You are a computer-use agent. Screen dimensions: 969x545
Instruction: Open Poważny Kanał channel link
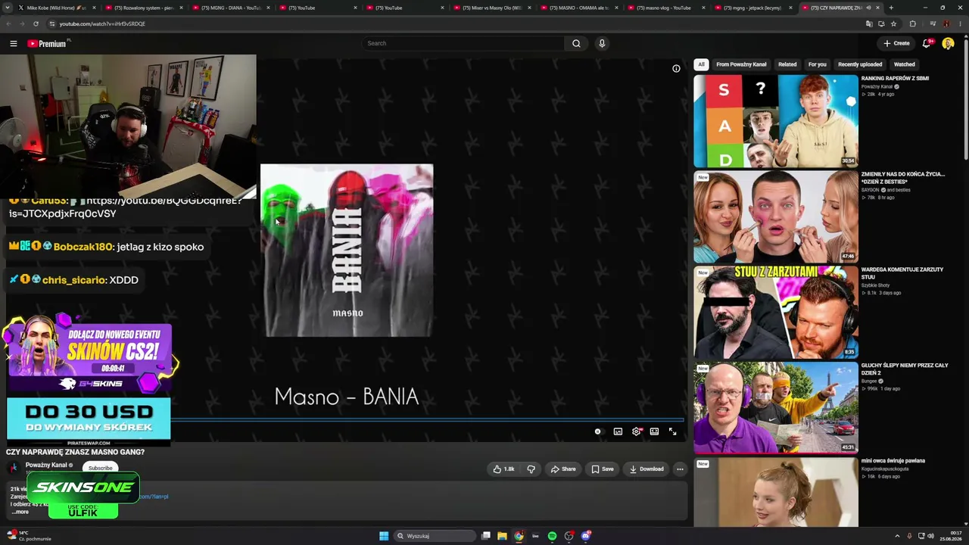pyautogui.click(x=46, y=465)
